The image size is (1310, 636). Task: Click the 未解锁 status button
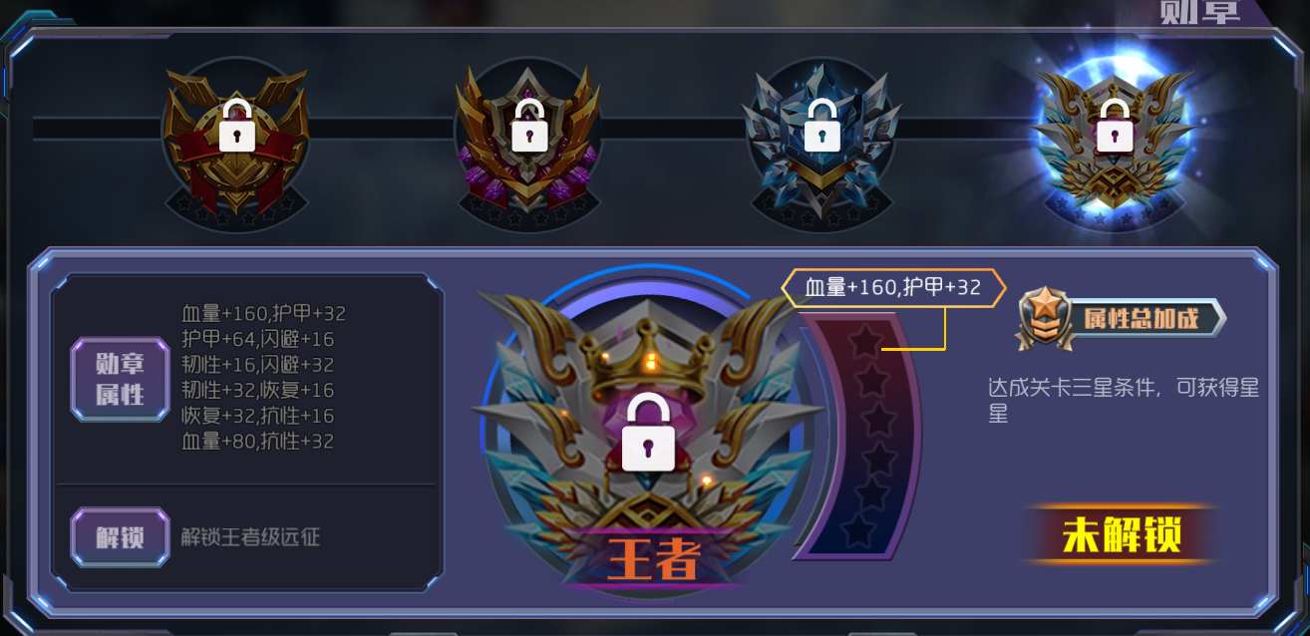1122,535
